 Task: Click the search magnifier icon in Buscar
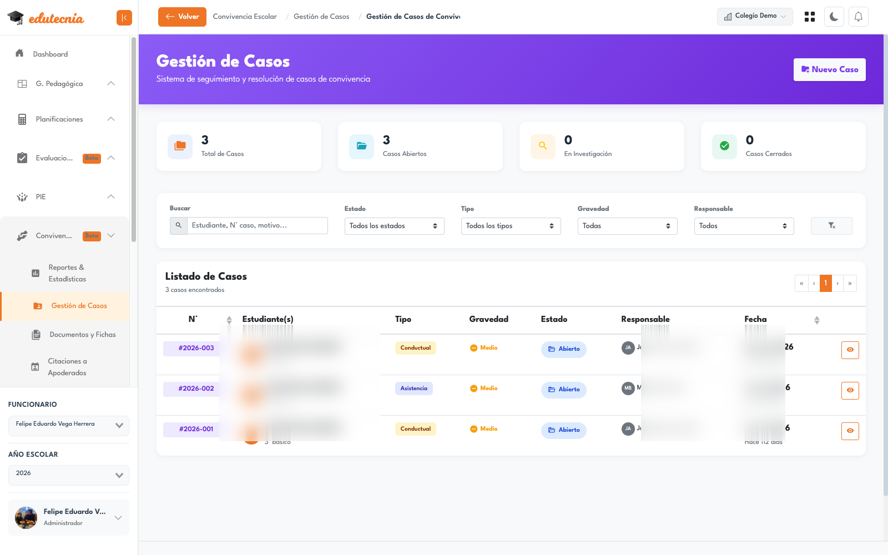179,226
